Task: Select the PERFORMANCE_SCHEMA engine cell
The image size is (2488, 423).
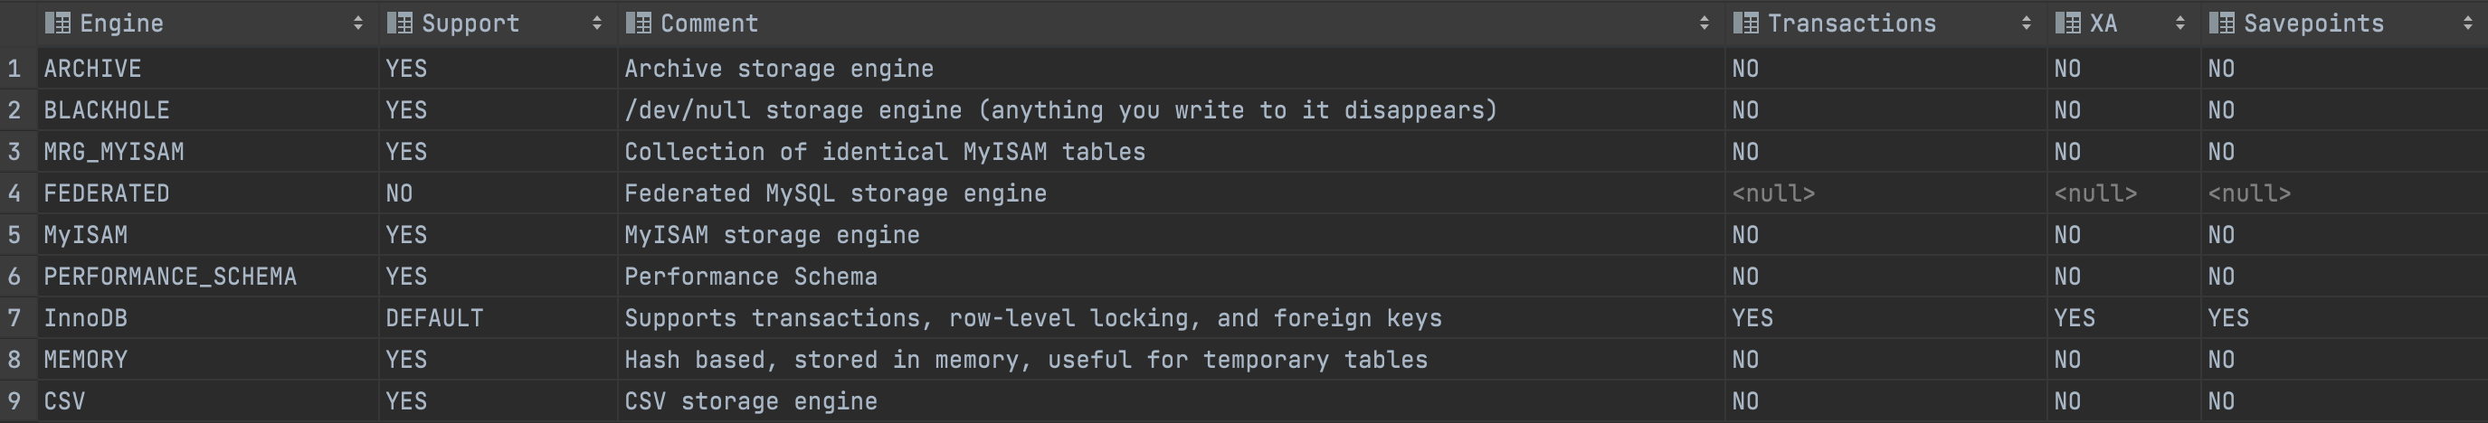Action: [x=208, y=277]
